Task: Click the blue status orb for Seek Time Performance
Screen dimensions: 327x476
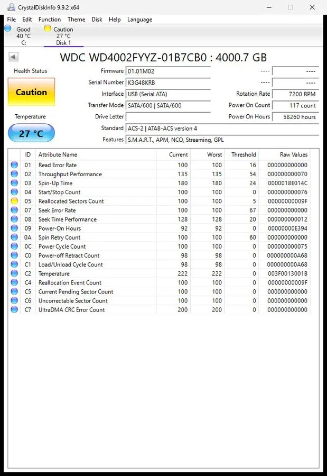Action: coord(14,219)
